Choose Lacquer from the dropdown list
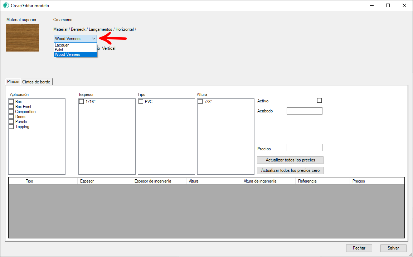This screenshot has height=257, width=413. [75, 45]
